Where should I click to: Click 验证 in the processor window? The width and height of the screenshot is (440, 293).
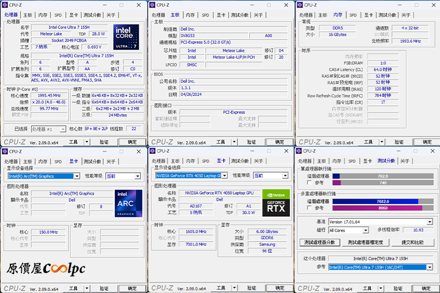(104, 142)
